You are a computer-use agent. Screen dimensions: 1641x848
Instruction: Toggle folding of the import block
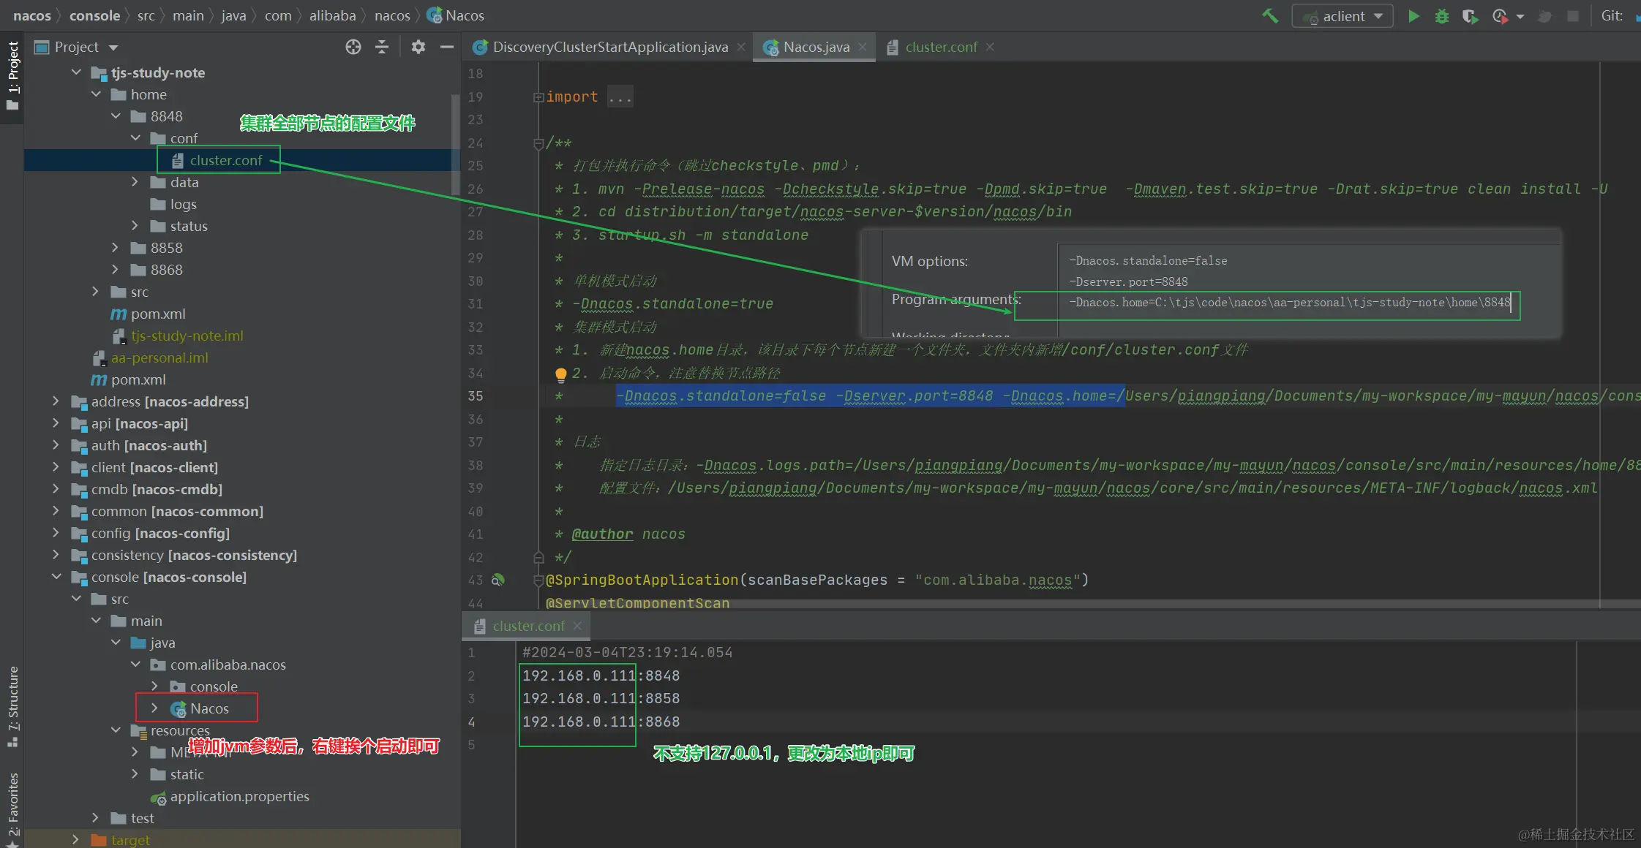click(538, 96)
